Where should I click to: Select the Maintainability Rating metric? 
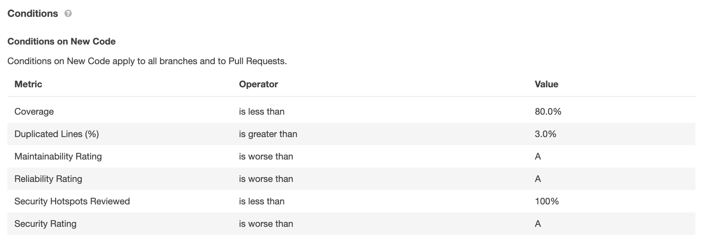(x=58, y=156)
